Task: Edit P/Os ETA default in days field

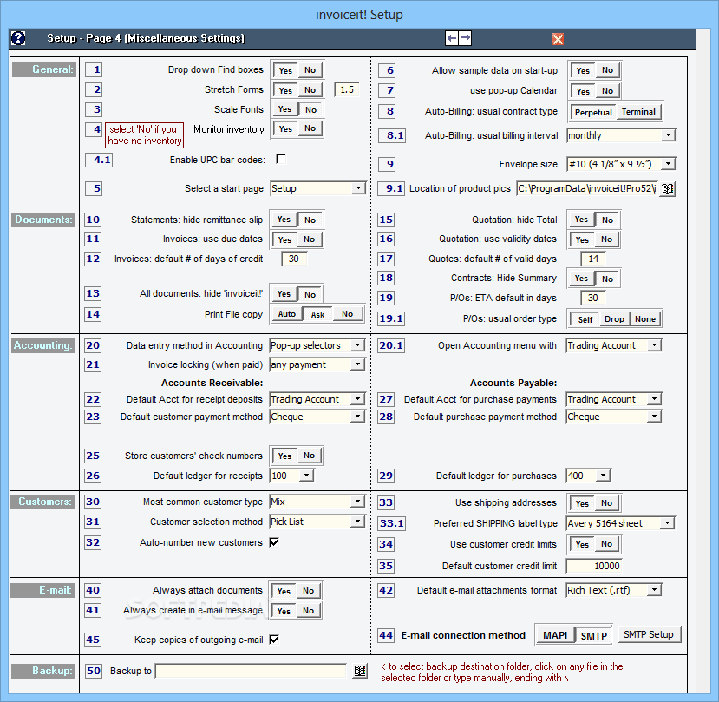Action: 593,298
